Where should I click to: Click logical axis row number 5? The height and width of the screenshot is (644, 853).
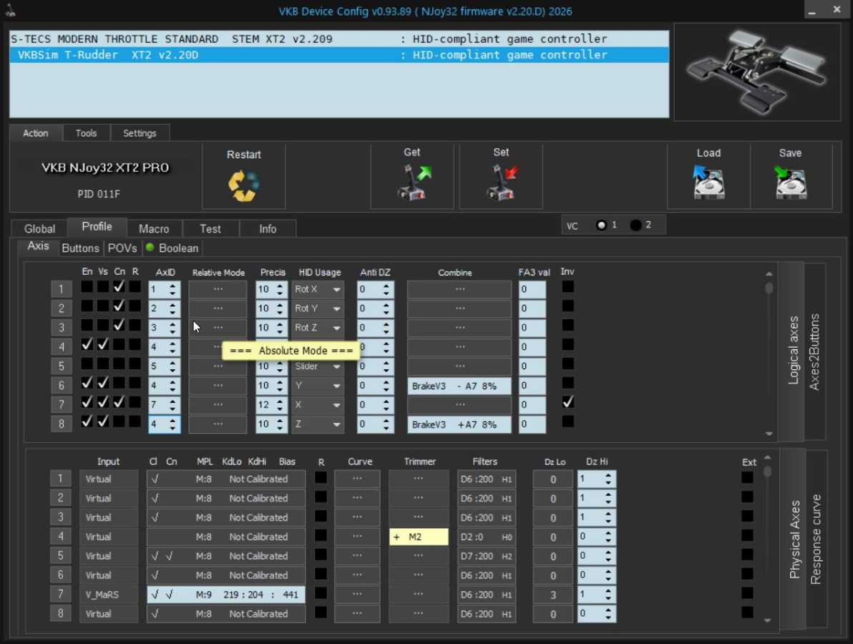(x=62, y=366)
